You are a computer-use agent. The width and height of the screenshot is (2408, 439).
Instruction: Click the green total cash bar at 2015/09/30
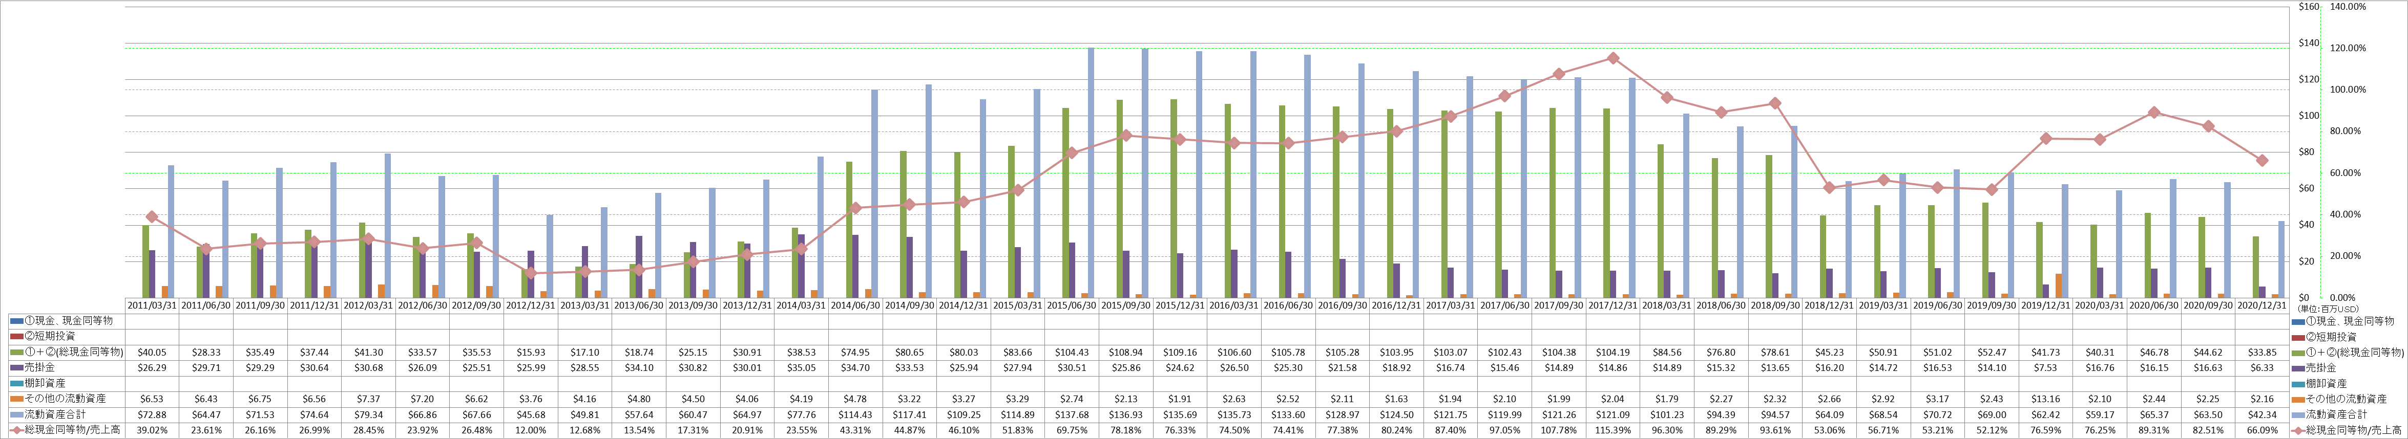click(1120, 199)
